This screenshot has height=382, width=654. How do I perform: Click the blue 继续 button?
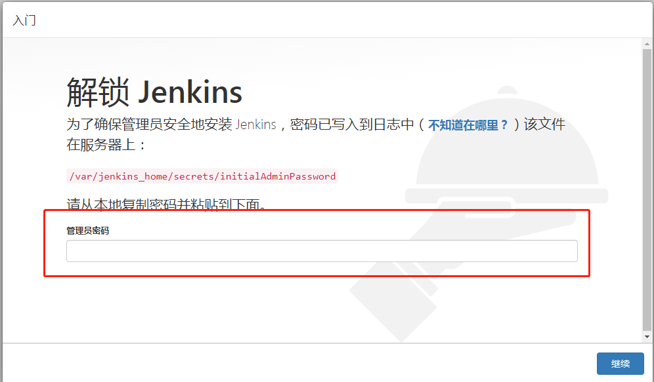pyautogui.click(x=621, y=364)
